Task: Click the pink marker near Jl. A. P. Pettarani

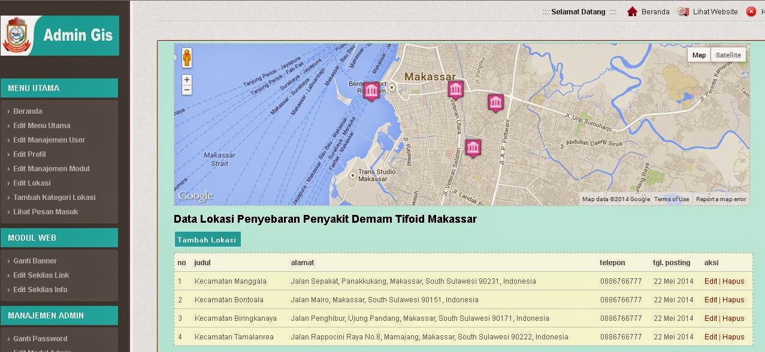Action: pos(495,103)
